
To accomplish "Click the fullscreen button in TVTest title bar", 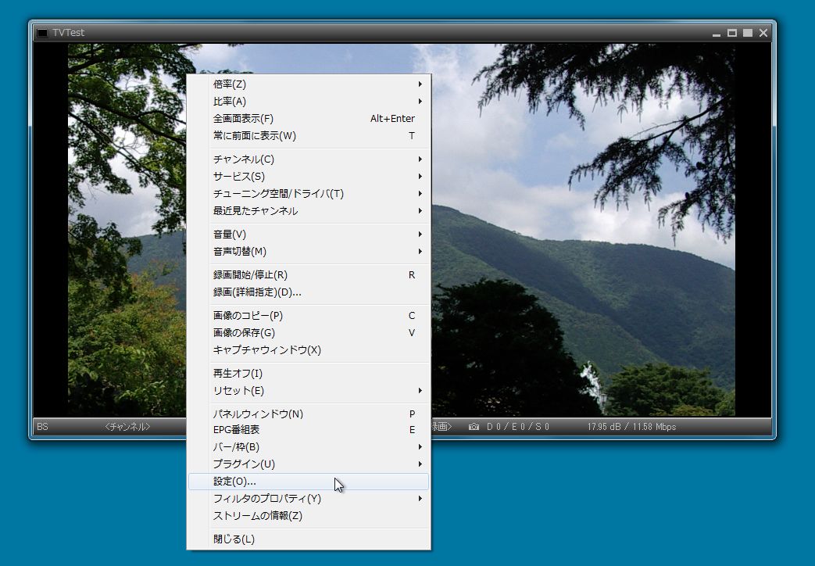I will click(748, 33).
